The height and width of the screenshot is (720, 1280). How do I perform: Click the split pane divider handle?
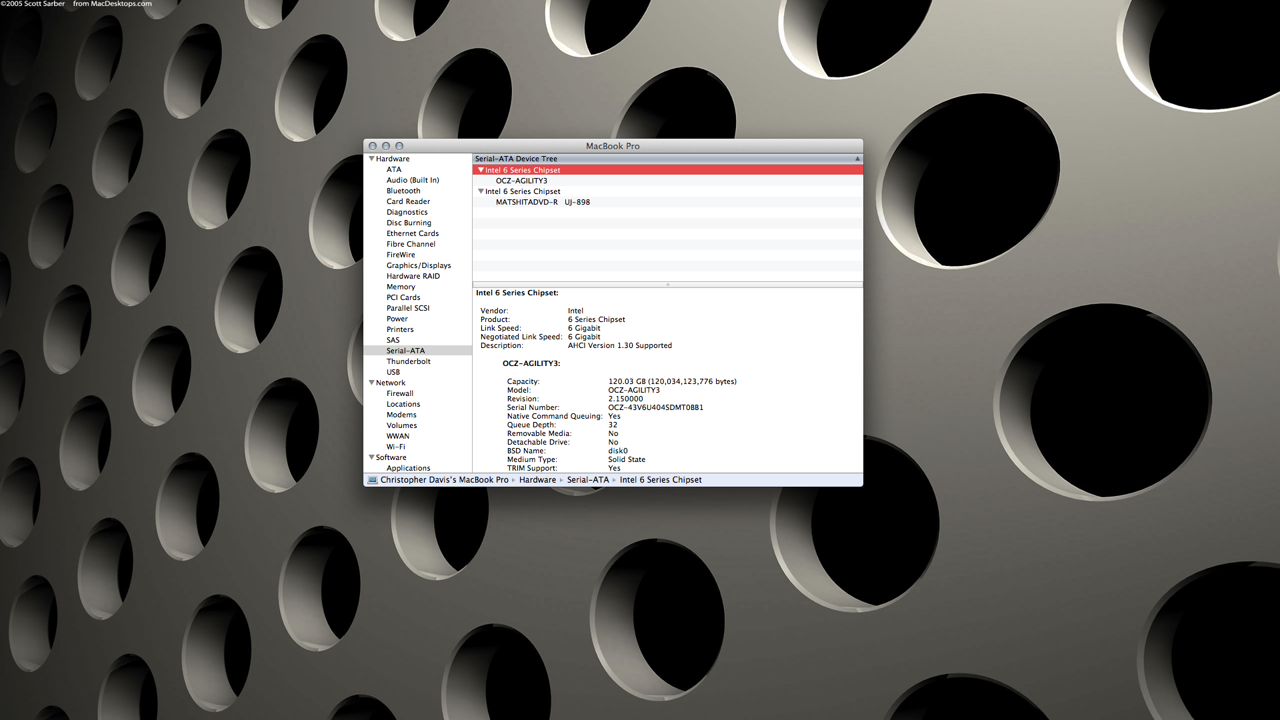click(x=667, y=285)
